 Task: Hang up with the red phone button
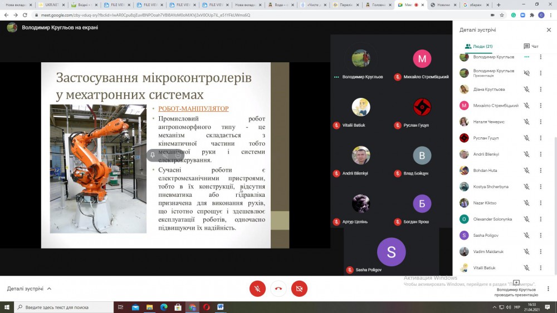[x=278, y=289]
